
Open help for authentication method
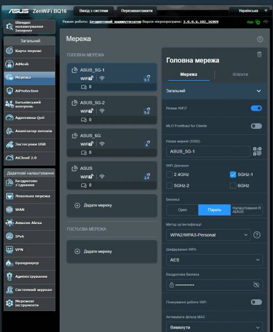pyautogui.click(x=257, y=235)
